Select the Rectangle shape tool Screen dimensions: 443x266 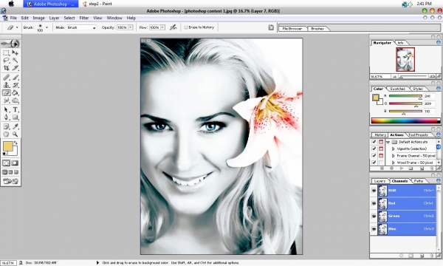pyautogui.click(x=15, y=117)
